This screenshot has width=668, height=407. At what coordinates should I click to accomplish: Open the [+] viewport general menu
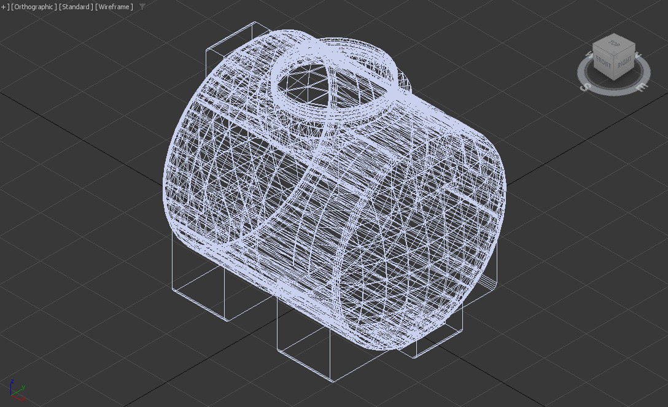point(4,7)
